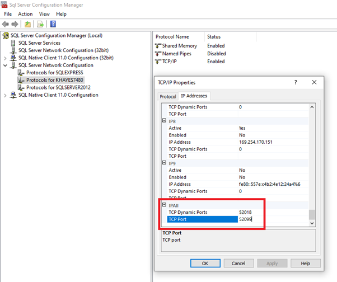Click the IP8 Active value Yes
337x282 pixels.
(242, 128)
